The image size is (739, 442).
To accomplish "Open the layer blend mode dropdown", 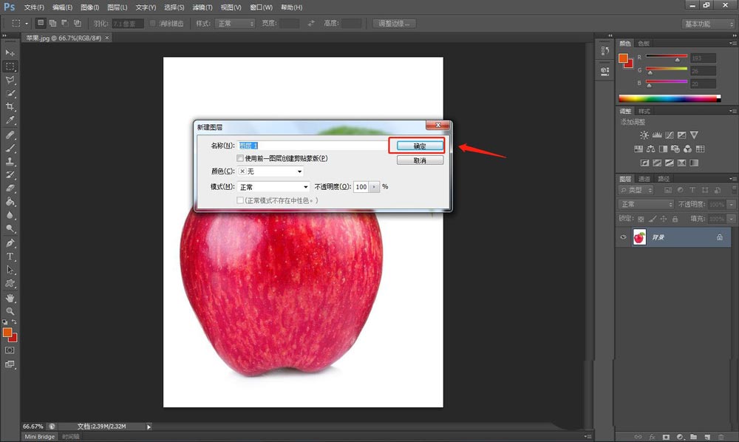I will point(646,205).
